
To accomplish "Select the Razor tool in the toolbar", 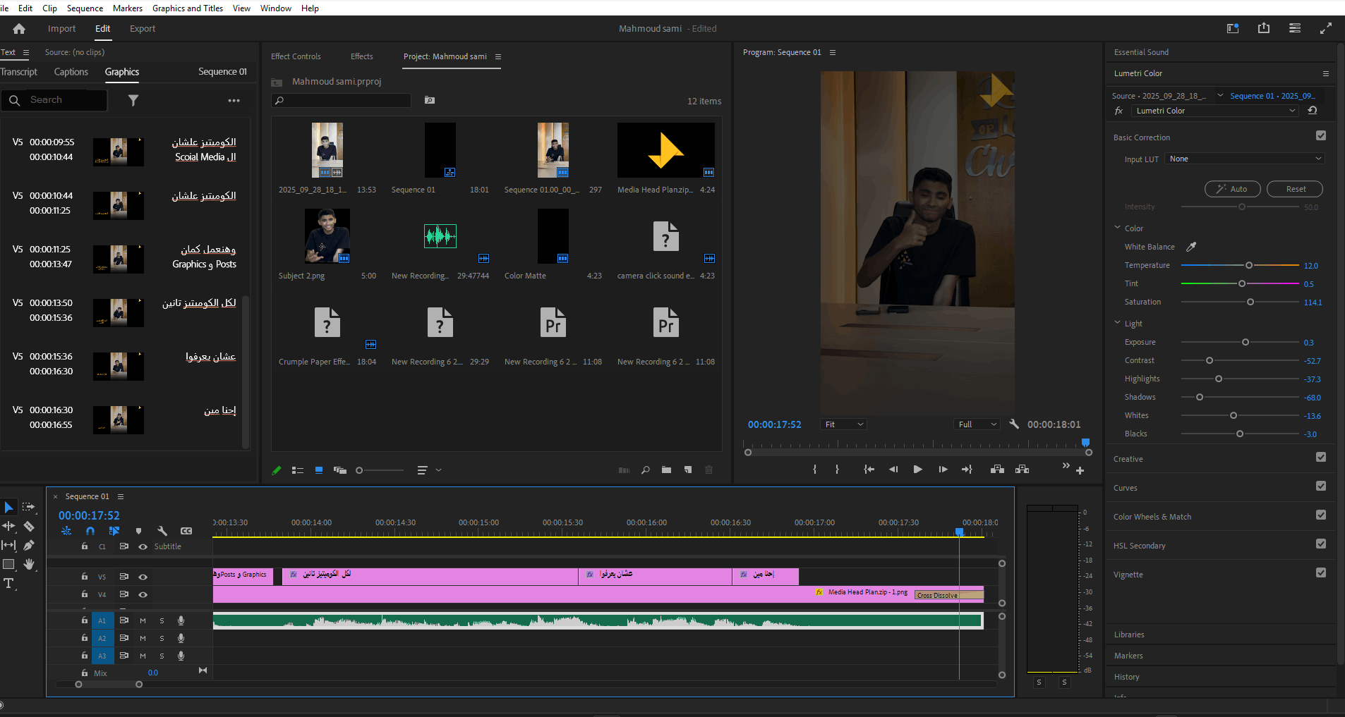I will 29,526.
